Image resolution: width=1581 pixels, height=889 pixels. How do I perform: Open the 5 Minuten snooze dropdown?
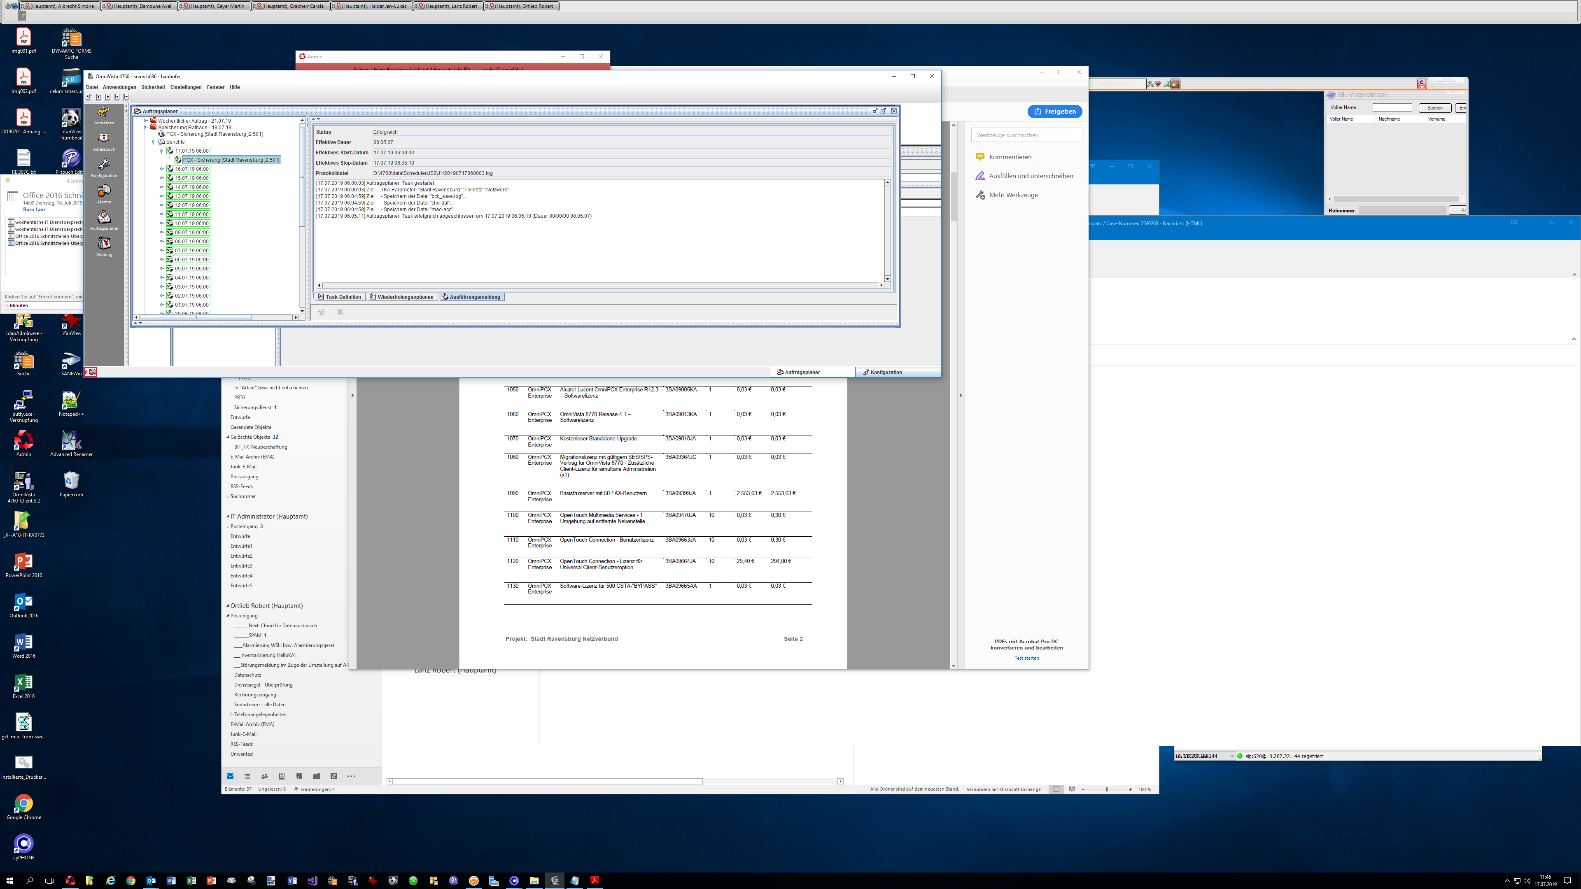[43, 305]
